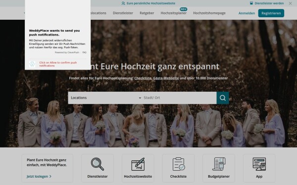Click the chevron after Jetzt loslegen
Viewport: 297px width, 185px height.
(50, 176)
